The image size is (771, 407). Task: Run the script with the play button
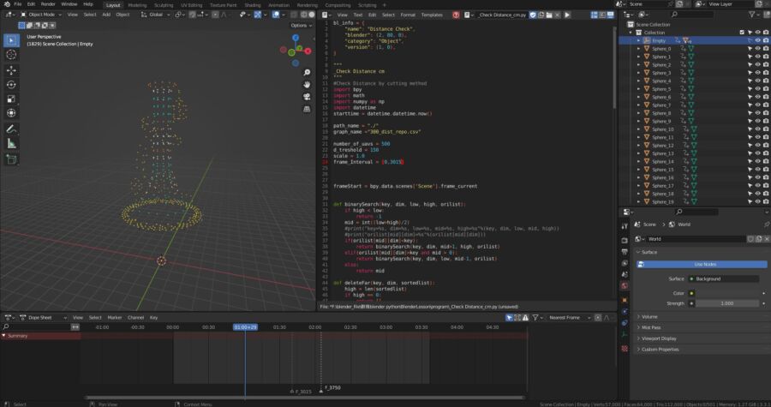coord(567,15)
